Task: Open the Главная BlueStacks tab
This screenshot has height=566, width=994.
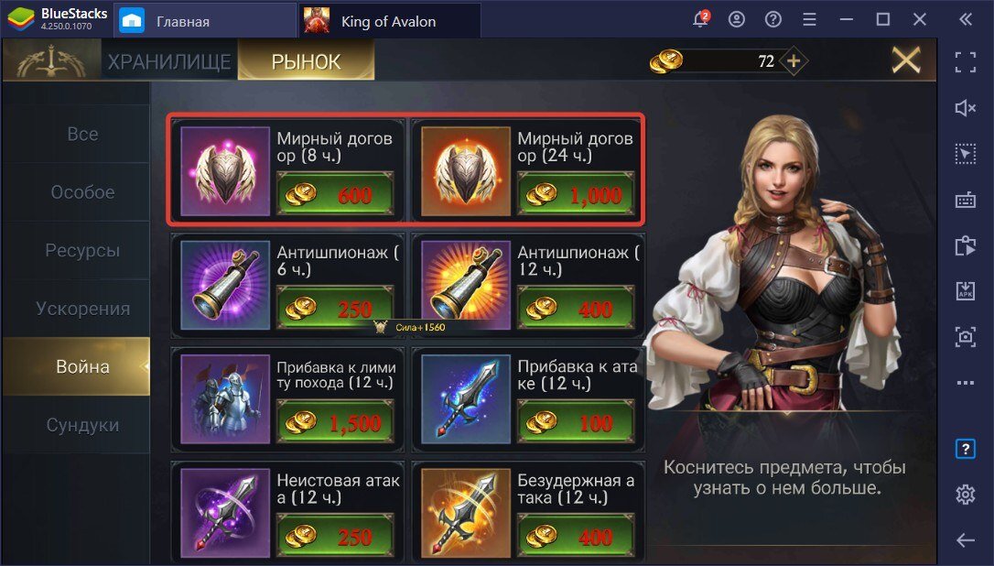Action: click(205, 21)
